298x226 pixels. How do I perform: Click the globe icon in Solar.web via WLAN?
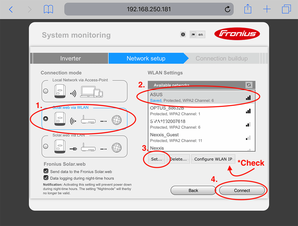coord(116,120)
